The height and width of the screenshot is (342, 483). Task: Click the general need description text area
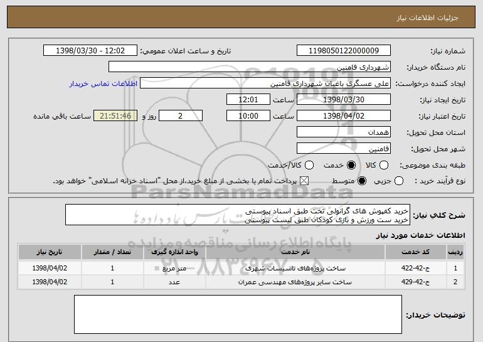click(x=238, y=215)
